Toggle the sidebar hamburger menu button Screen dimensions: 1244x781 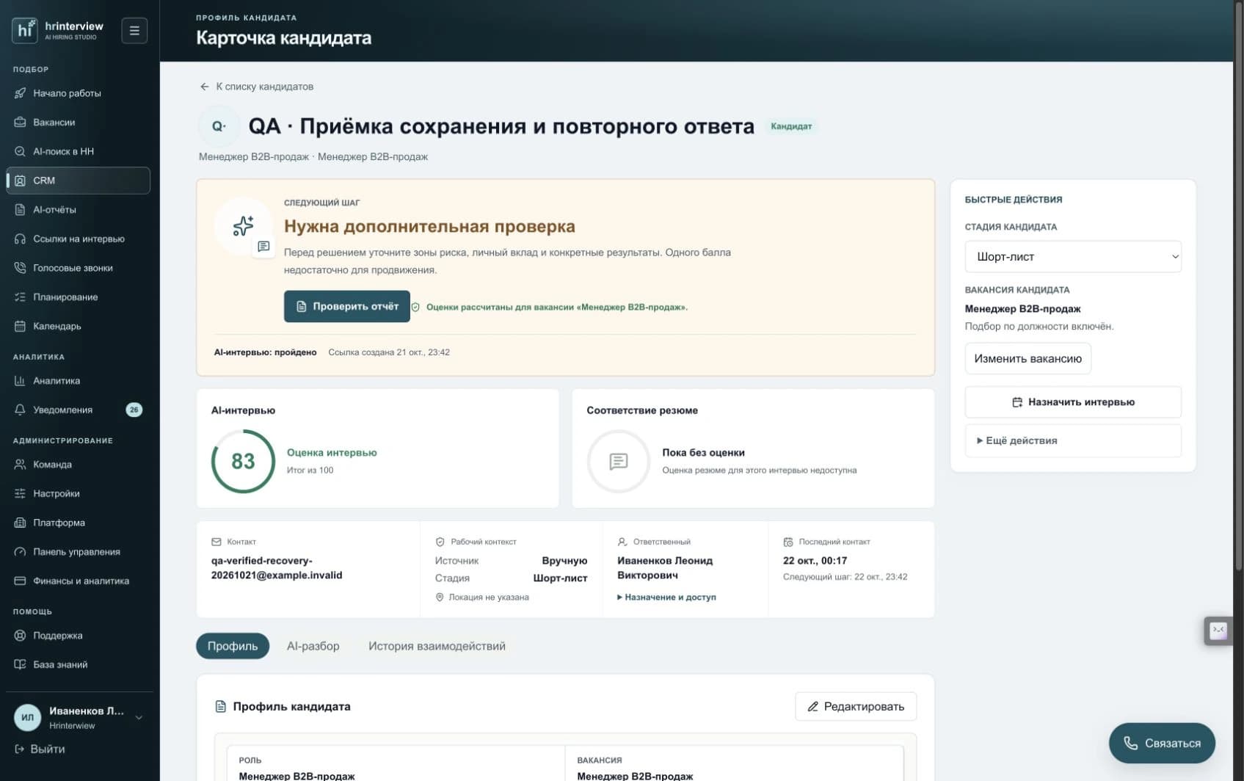click(134, 31)
